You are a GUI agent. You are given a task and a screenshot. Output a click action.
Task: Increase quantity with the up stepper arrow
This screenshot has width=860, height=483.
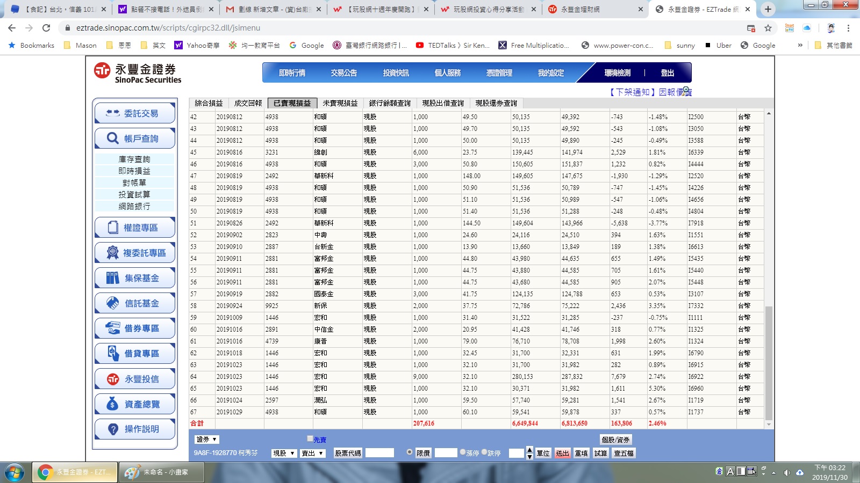pos(529,450)
